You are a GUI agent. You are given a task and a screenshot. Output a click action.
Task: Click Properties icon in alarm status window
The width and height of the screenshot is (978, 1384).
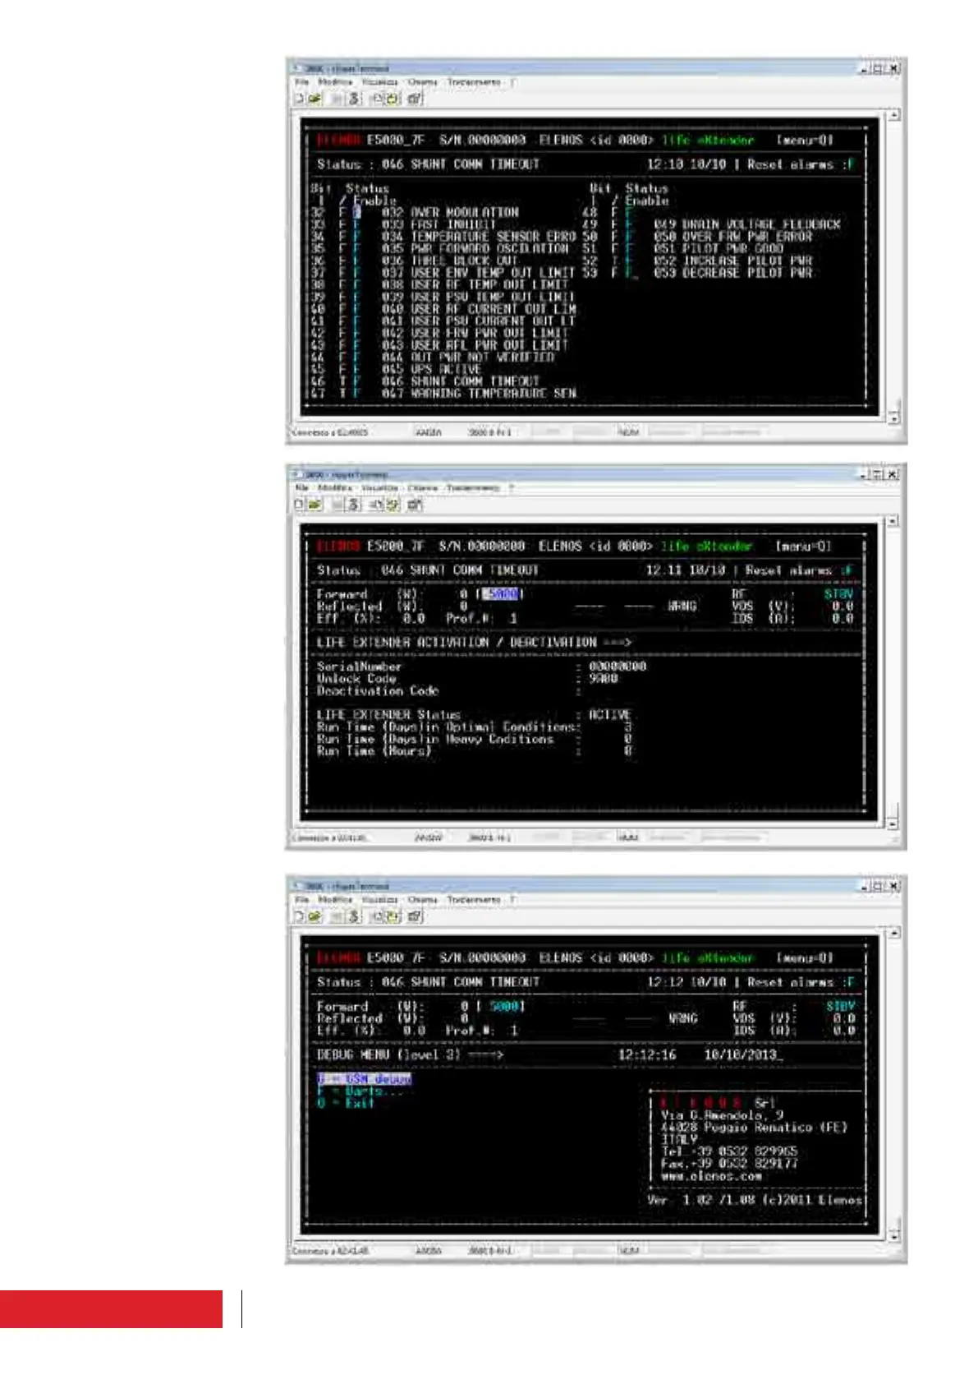pos(415,99)
